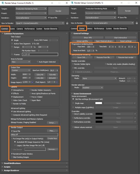
Task: Select the Frames radio button
Action: coord(12,54)
